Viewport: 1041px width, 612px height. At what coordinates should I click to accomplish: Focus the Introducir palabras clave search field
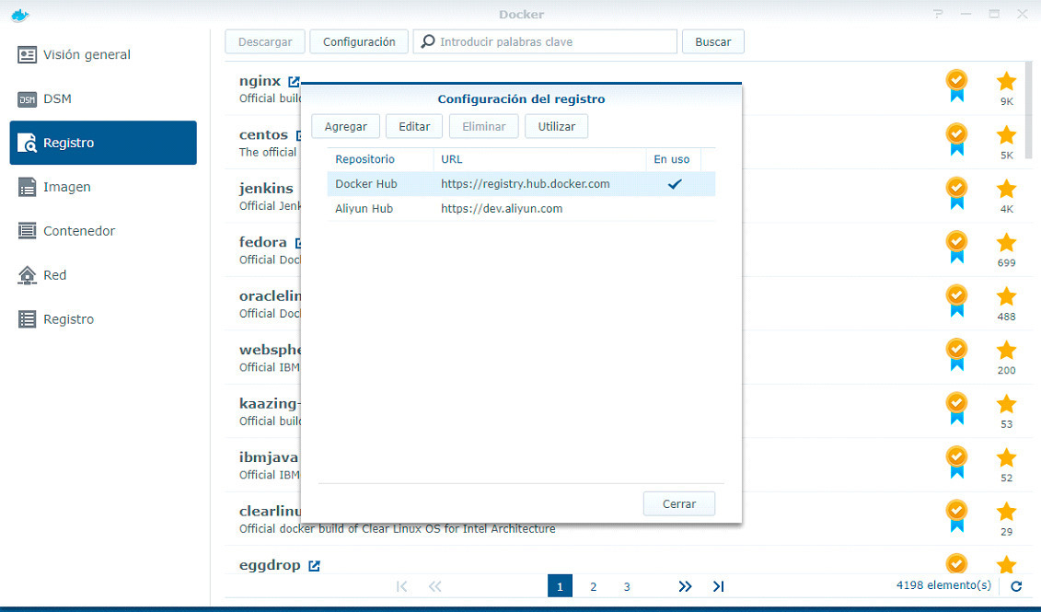[x=545, y=41]
